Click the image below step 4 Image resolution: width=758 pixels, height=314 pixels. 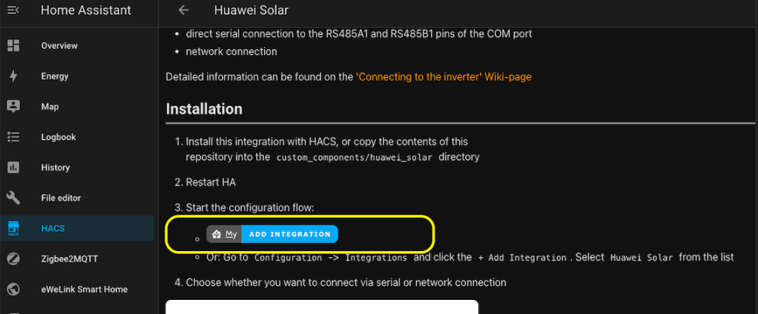coord(321,307)
